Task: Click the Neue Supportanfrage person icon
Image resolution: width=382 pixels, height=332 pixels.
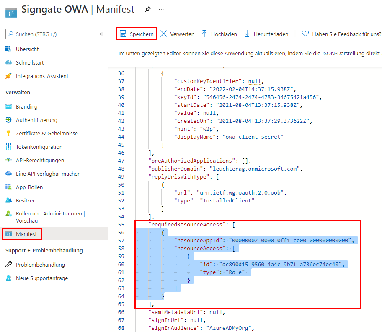Action: click(8, 278)
